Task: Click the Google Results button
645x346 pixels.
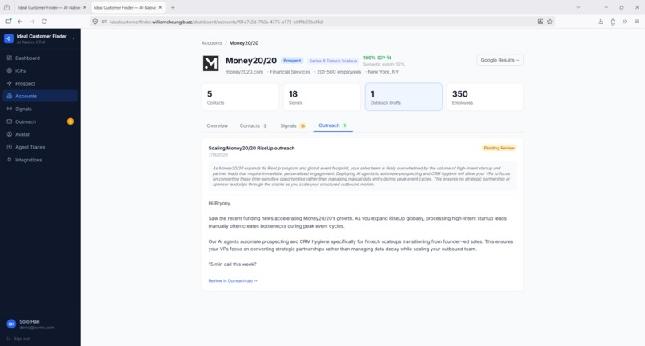Action: (x=500, y=60)
